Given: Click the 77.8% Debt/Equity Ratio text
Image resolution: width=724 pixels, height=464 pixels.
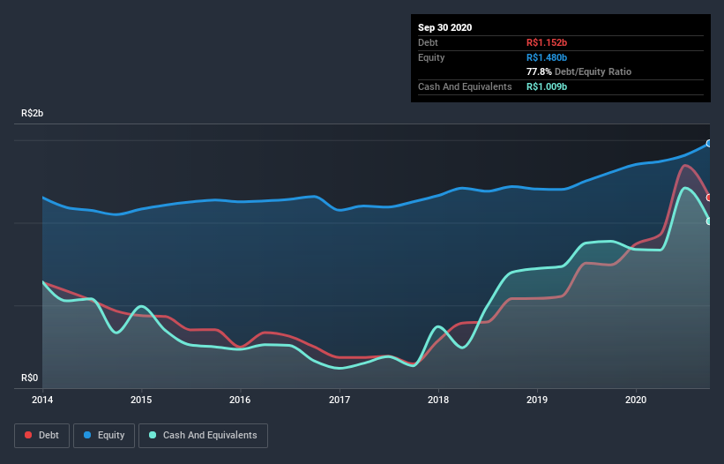Looking at the screenshot, I should tap(579, 71).
